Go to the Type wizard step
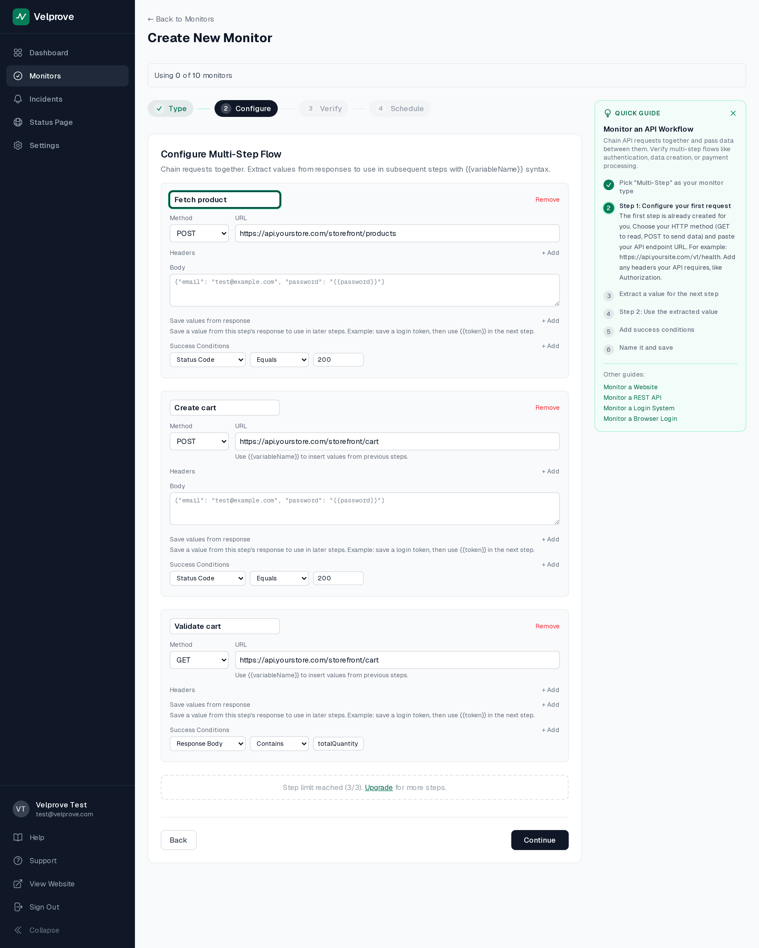 (x=171, y=108)
